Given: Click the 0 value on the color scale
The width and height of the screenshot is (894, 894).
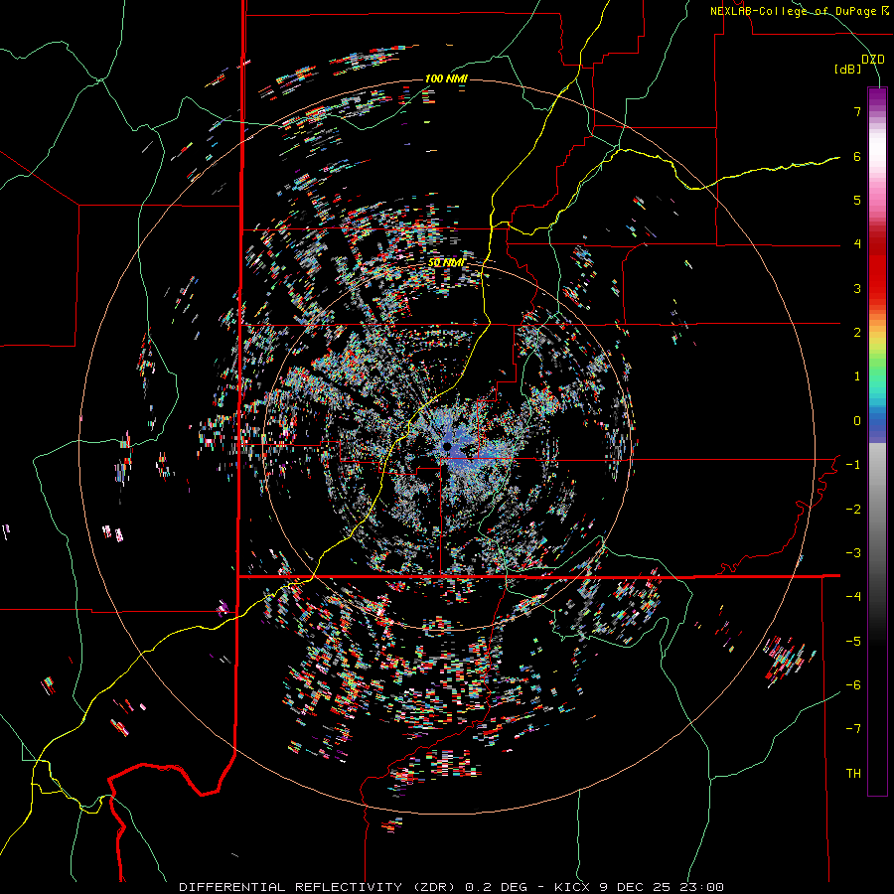Looking at the screenshot, I should click(857, 421).
